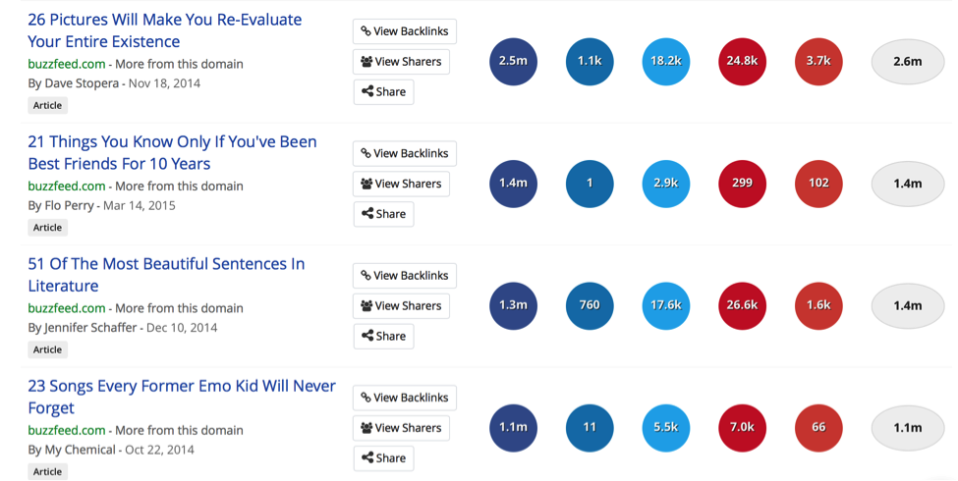The height and width of the screenshot is (481, 958).
Task: Click the 18.2k light blue circle
Action: [665, 61]
